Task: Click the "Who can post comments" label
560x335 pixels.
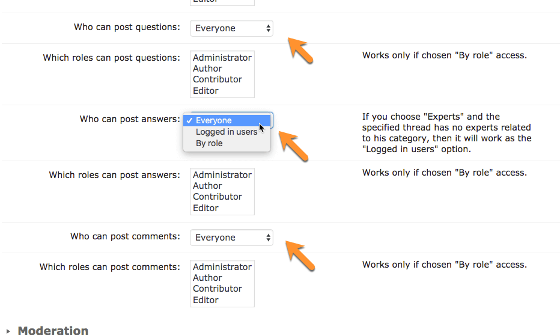Action: [125, 236]
